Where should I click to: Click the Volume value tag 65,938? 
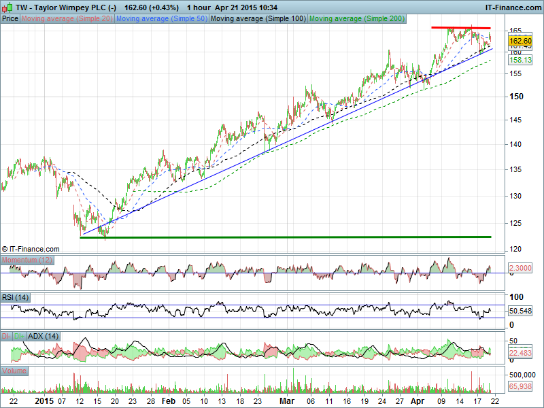(x=520, y=386)
